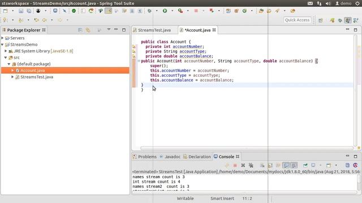362x203 pixels.
Task: Click the Back navigation arrow icon
Action: [45, 20]
